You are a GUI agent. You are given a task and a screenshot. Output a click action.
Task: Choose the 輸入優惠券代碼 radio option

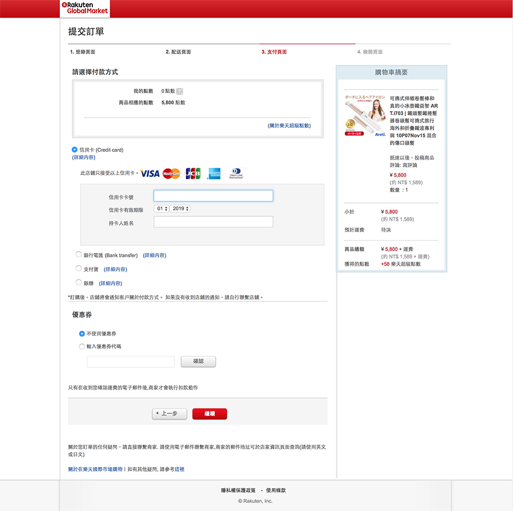pos(82,346)
